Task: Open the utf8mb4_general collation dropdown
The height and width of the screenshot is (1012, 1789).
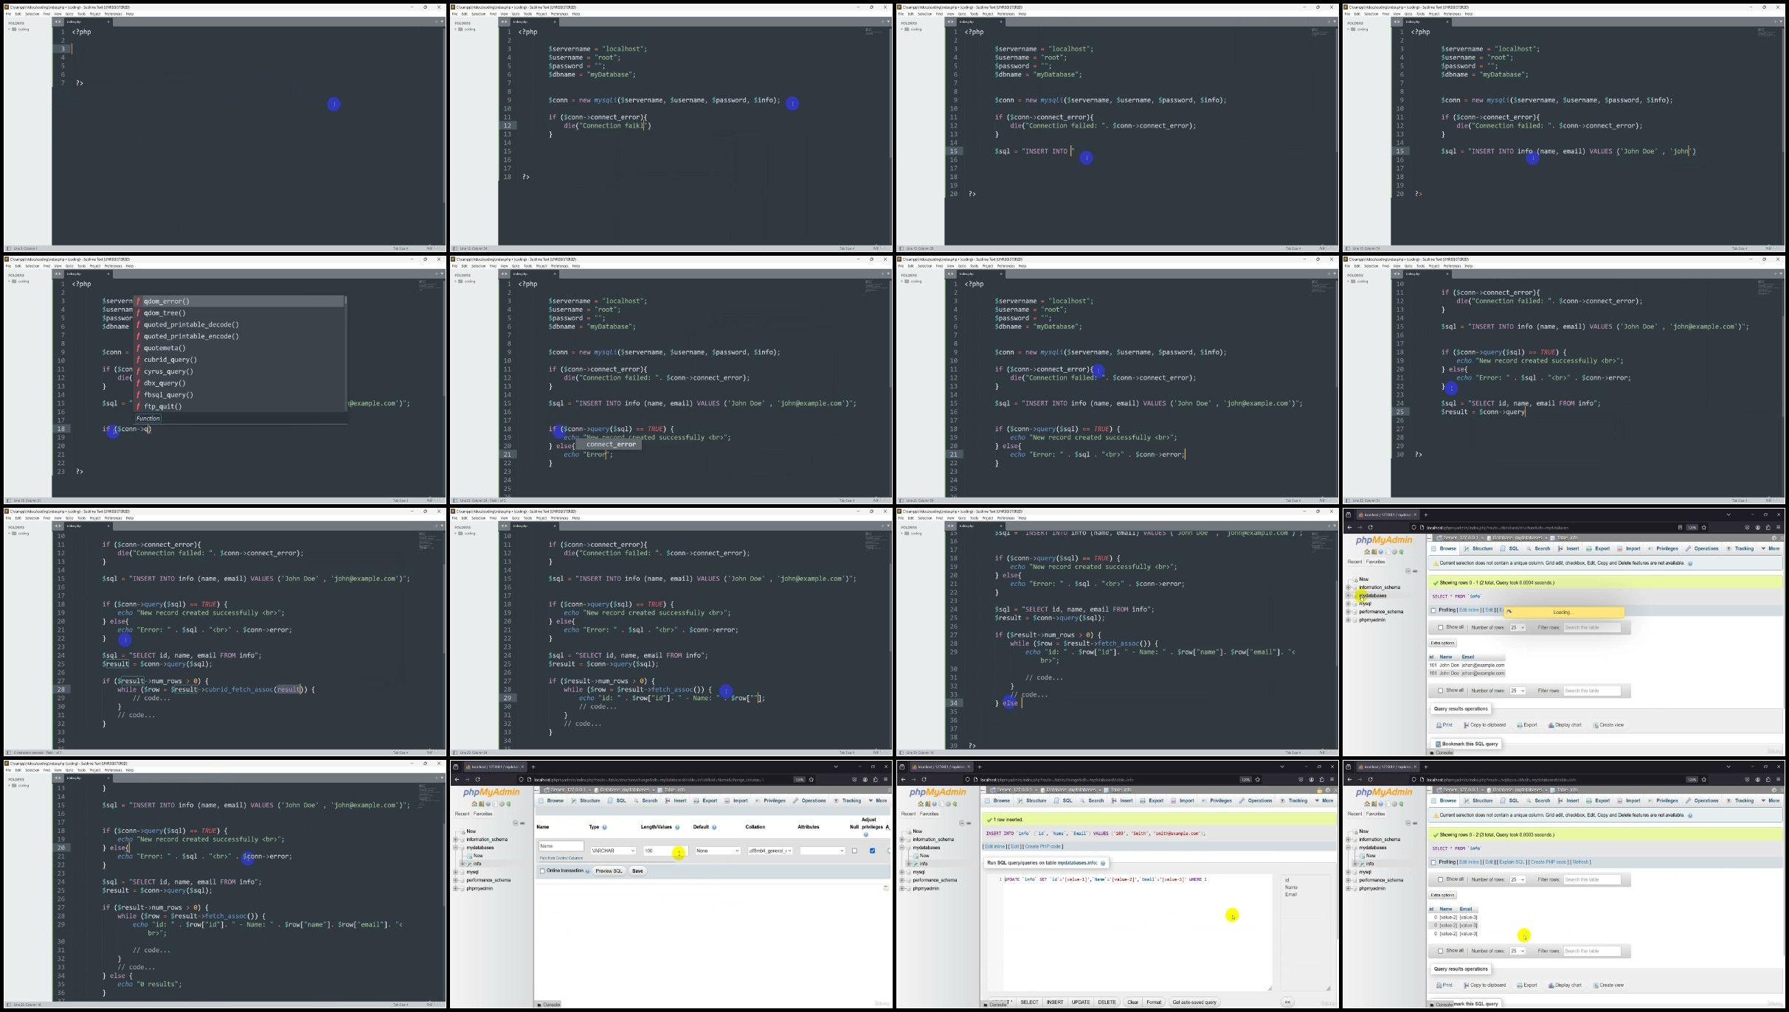Action: point(769,851)
